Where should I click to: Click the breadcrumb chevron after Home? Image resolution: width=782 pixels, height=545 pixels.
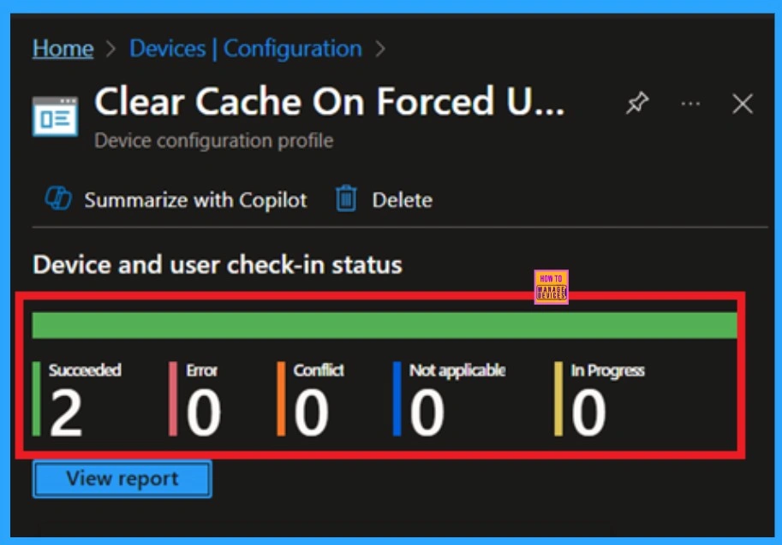[110, 50]
